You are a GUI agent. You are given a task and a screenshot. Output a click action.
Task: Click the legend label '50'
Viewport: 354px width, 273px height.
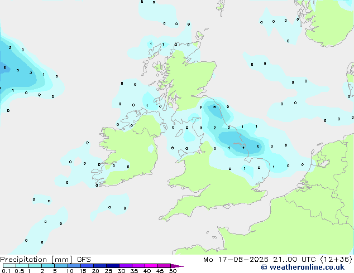click(x=173, y=271)
